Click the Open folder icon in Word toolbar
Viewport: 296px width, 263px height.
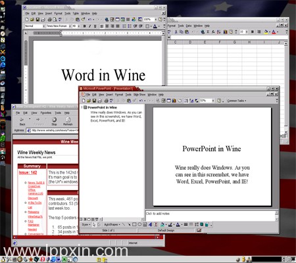point(32,20)
